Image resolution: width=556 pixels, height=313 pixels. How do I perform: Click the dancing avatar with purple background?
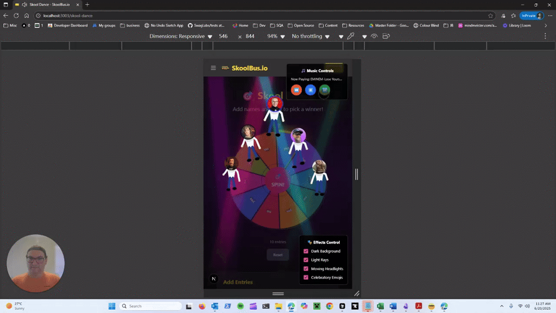point(298,148)
